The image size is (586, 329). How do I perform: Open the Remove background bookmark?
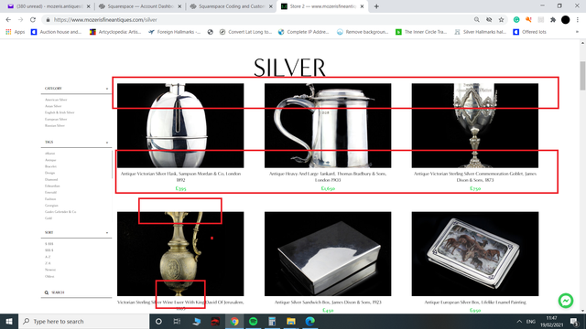pos(363,32)
